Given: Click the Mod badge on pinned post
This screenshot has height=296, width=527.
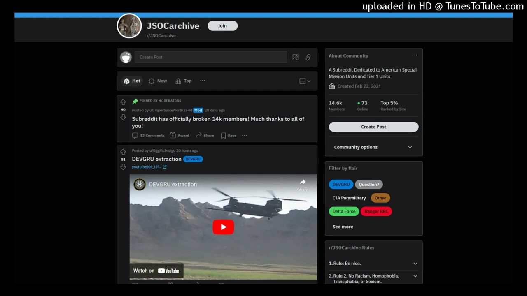Looking at the screenshot, I should 198,110.
